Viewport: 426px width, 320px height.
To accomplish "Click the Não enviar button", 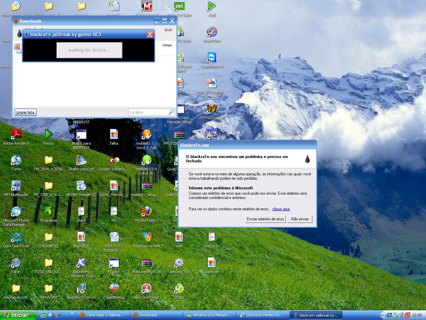I will click(300, 219).
